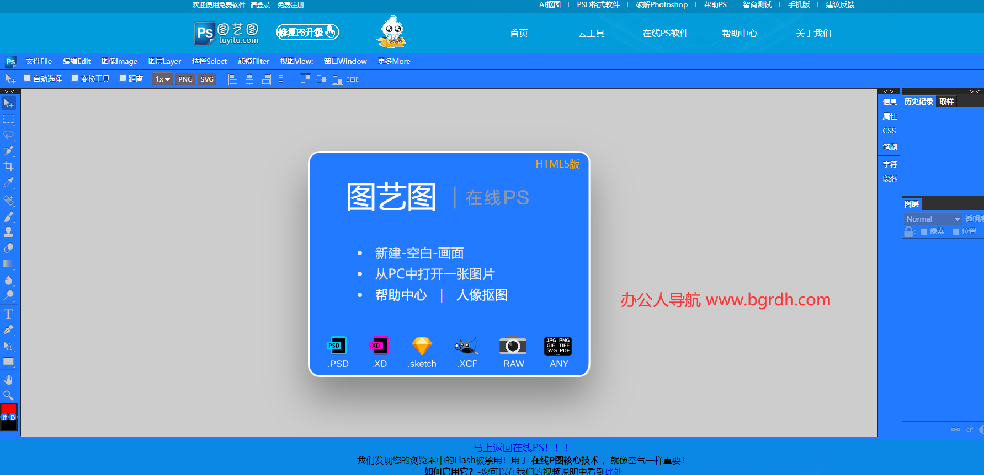This screenshot has height=475, width=984.
Task: Reset to default colors with D button
Action: (13, 418)
